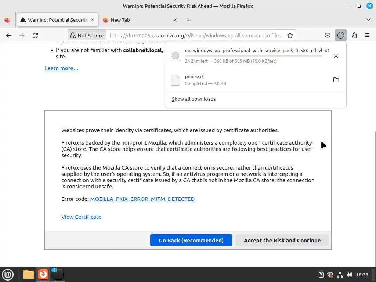Click the notification tray icon left of the shield
The width and height of the screenshot is (376, 282).
pos(321,275)
